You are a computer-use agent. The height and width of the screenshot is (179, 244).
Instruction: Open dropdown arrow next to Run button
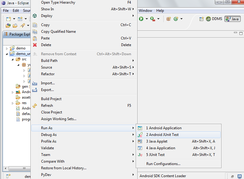click(147, 19)
